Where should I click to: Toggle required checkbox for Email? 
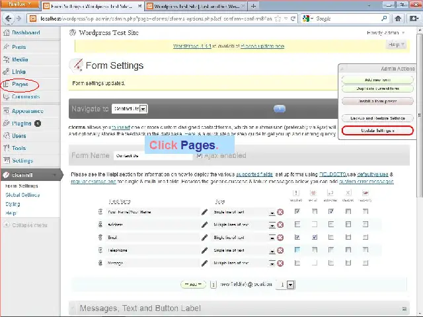[x=297, y=237]
